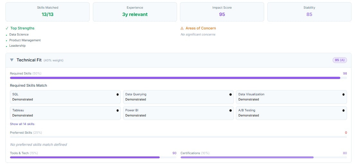The height and width of the screenshot is (166, 357).
Task: Click the Technical Fit heading text
Action: click(x=29, y=60)
